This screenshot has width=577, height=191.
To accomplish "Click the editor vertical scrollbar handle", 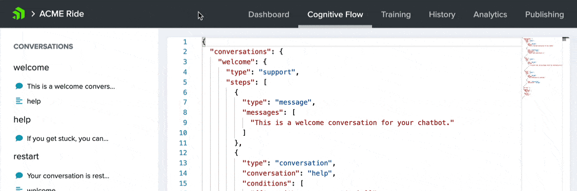I will pyautogui.click(x=566, y=38).
